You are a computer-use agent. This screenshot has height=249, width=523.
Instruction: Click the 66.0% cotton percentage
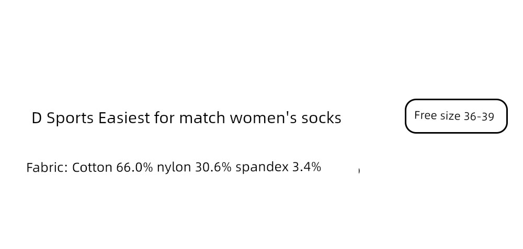[134, 167]
